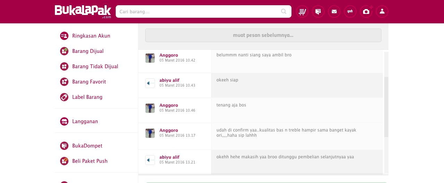Click timestamp '05 Maret 2016 13.17'

[177, 136]
